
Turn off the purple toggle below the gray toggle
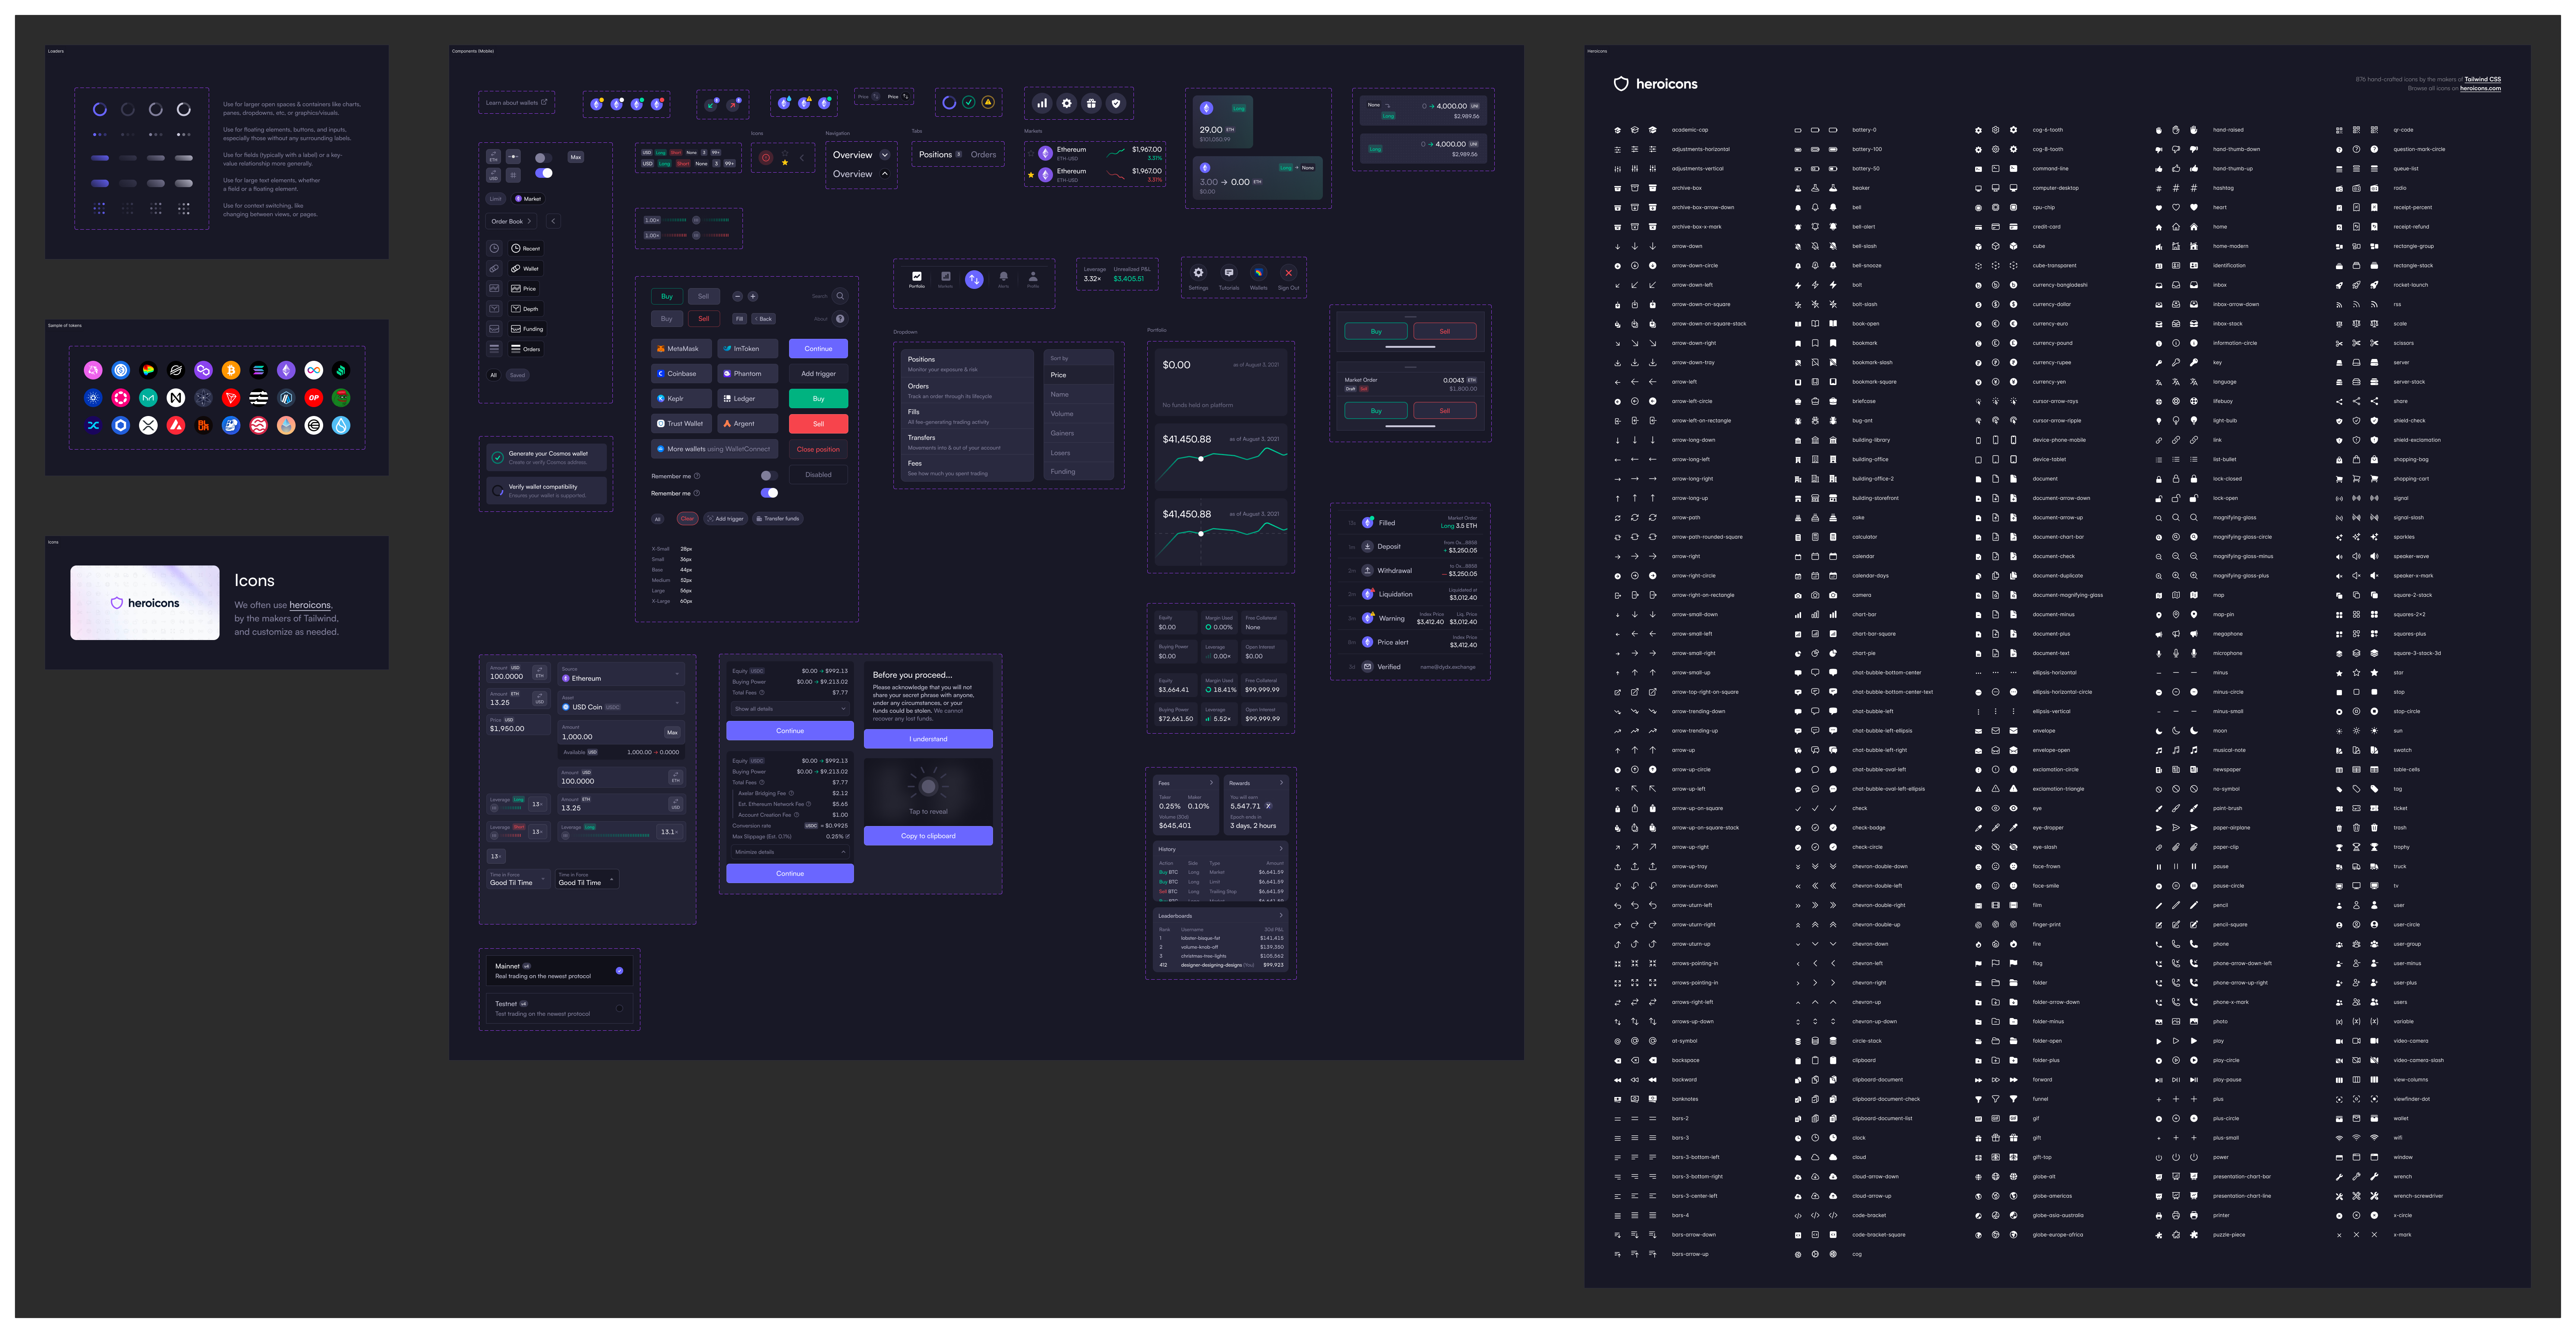tap(543, 173)
